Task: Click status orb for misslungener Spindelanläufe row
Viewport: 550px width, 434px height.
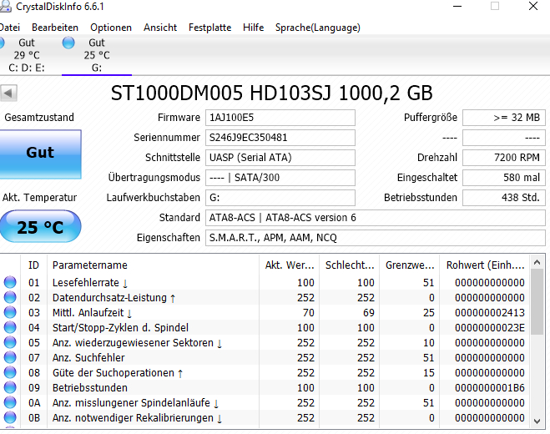Action: pos(10,403)
